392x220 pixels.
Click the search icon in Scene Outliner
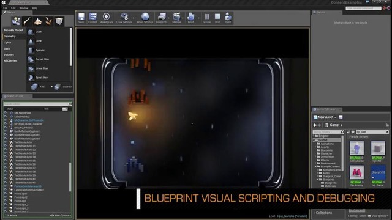tap(70, 104)
